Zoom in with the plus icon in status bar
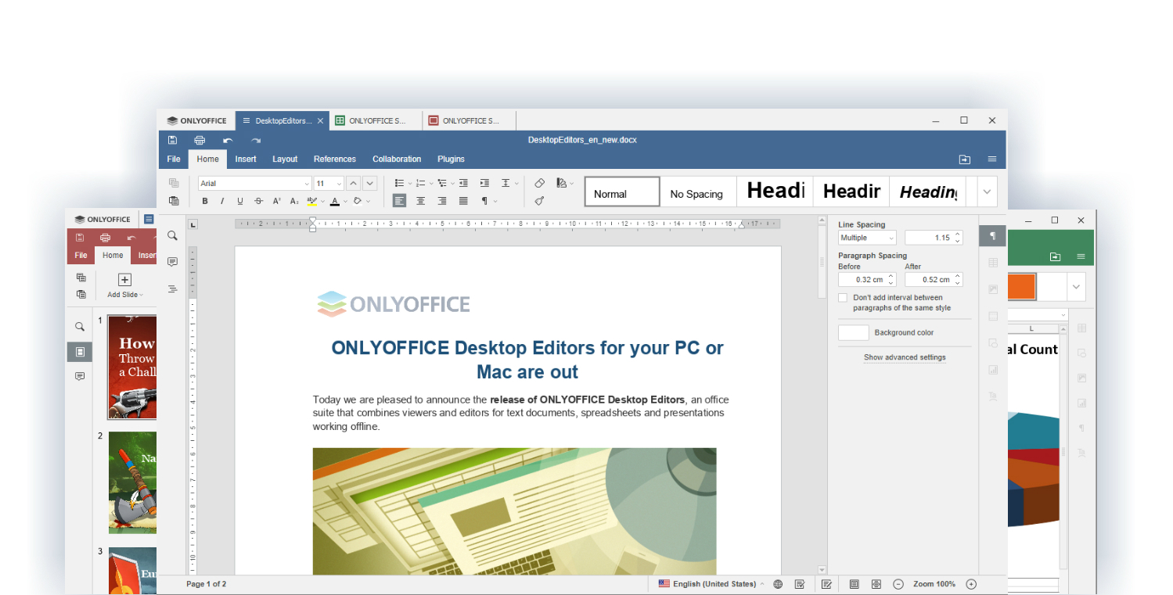Screen dimensions: 1173x595 click(x=971, y=584)
